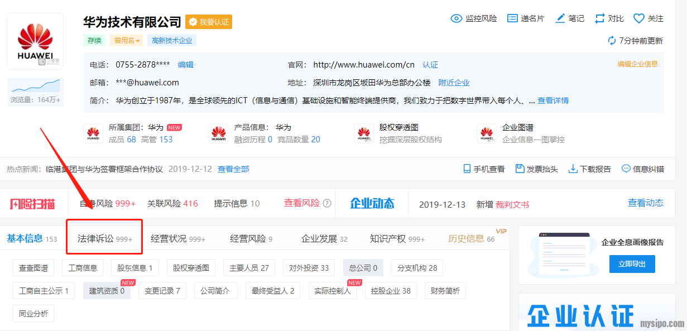Click the 下载报告 download icon
This screenshot has height=331, width=687.
(x=573, y=169)
